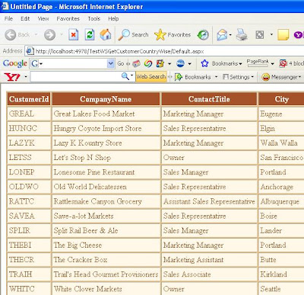Select the 'Great Lakes Food Market' cell
Screen dimensions: 304x295
click(x=106, y=114)
